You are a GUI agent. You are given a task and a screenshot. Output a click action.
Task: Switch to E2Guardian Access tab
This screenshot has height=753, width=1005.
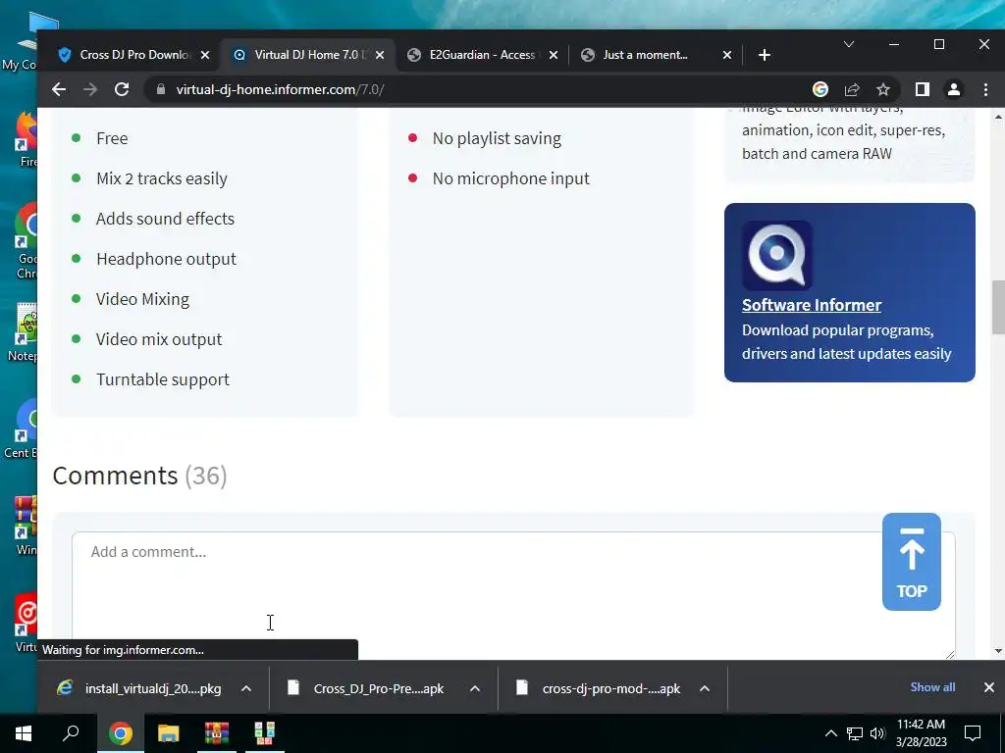482,55
